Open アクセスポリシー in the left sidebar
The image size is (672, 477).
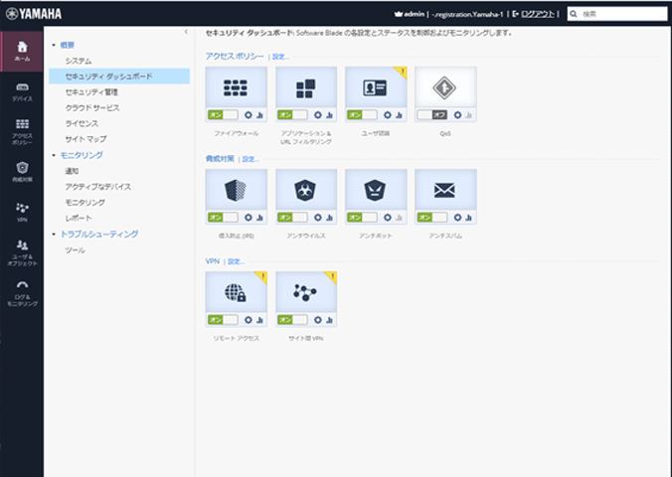pyautogui.click(x=22, y=129)
